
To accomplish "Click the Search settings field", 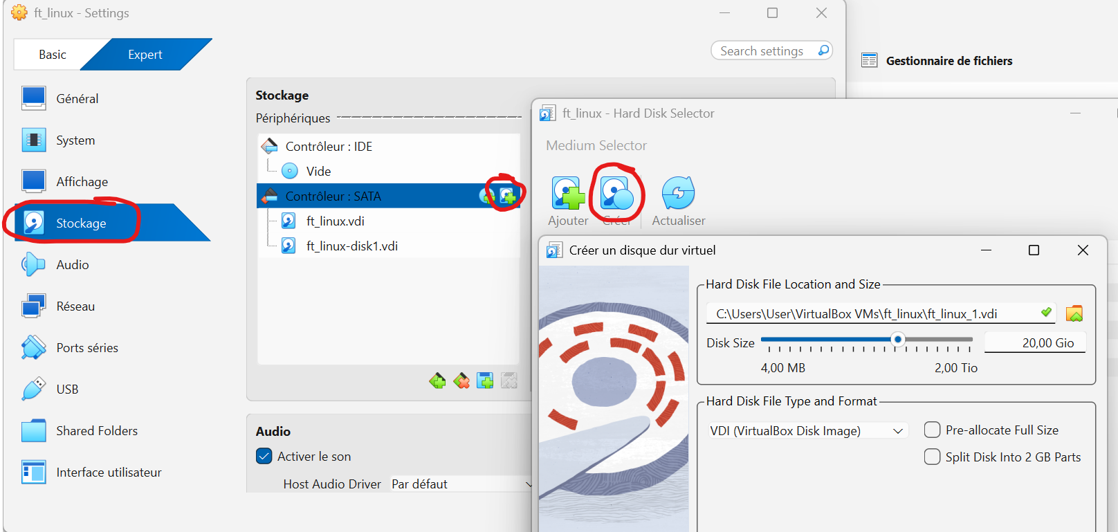I will pos(771,51).
